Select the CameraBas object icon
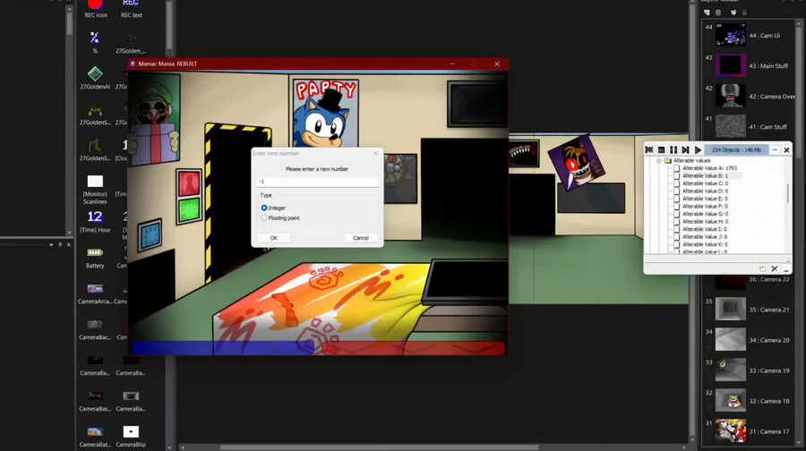 point(95,396)
